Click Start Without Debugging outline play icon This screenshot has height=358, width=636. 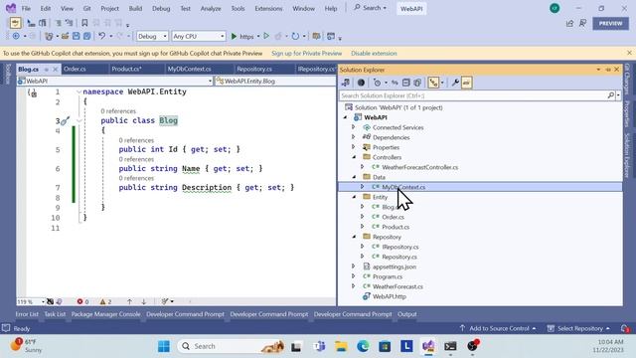tap(266, 36)
